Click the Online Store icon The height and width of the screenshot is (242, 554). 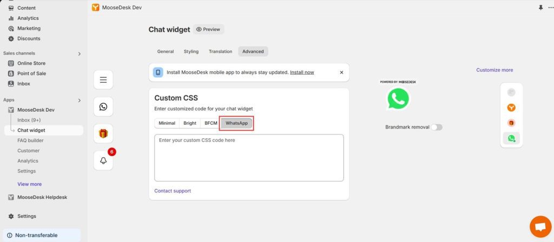(11, 63)
